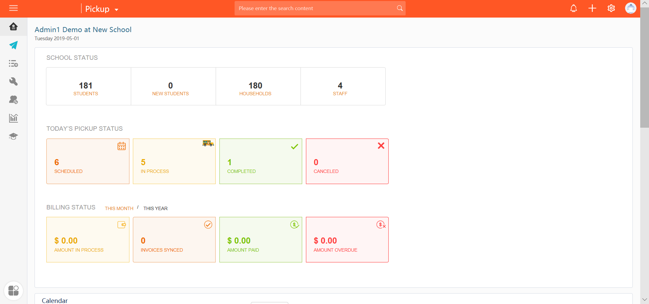Switch billing status to This Month
This screenshot has height=304, width=649.
click(x=119, y=208)
